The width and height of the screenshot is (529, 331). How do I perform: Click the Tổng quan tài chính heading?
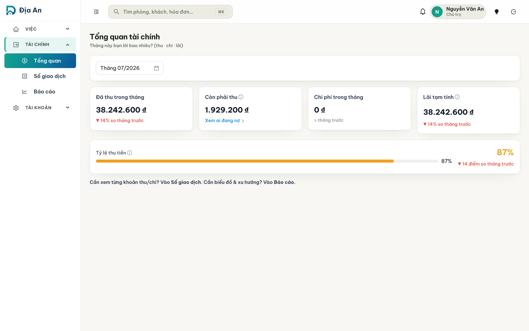(125, 37)
